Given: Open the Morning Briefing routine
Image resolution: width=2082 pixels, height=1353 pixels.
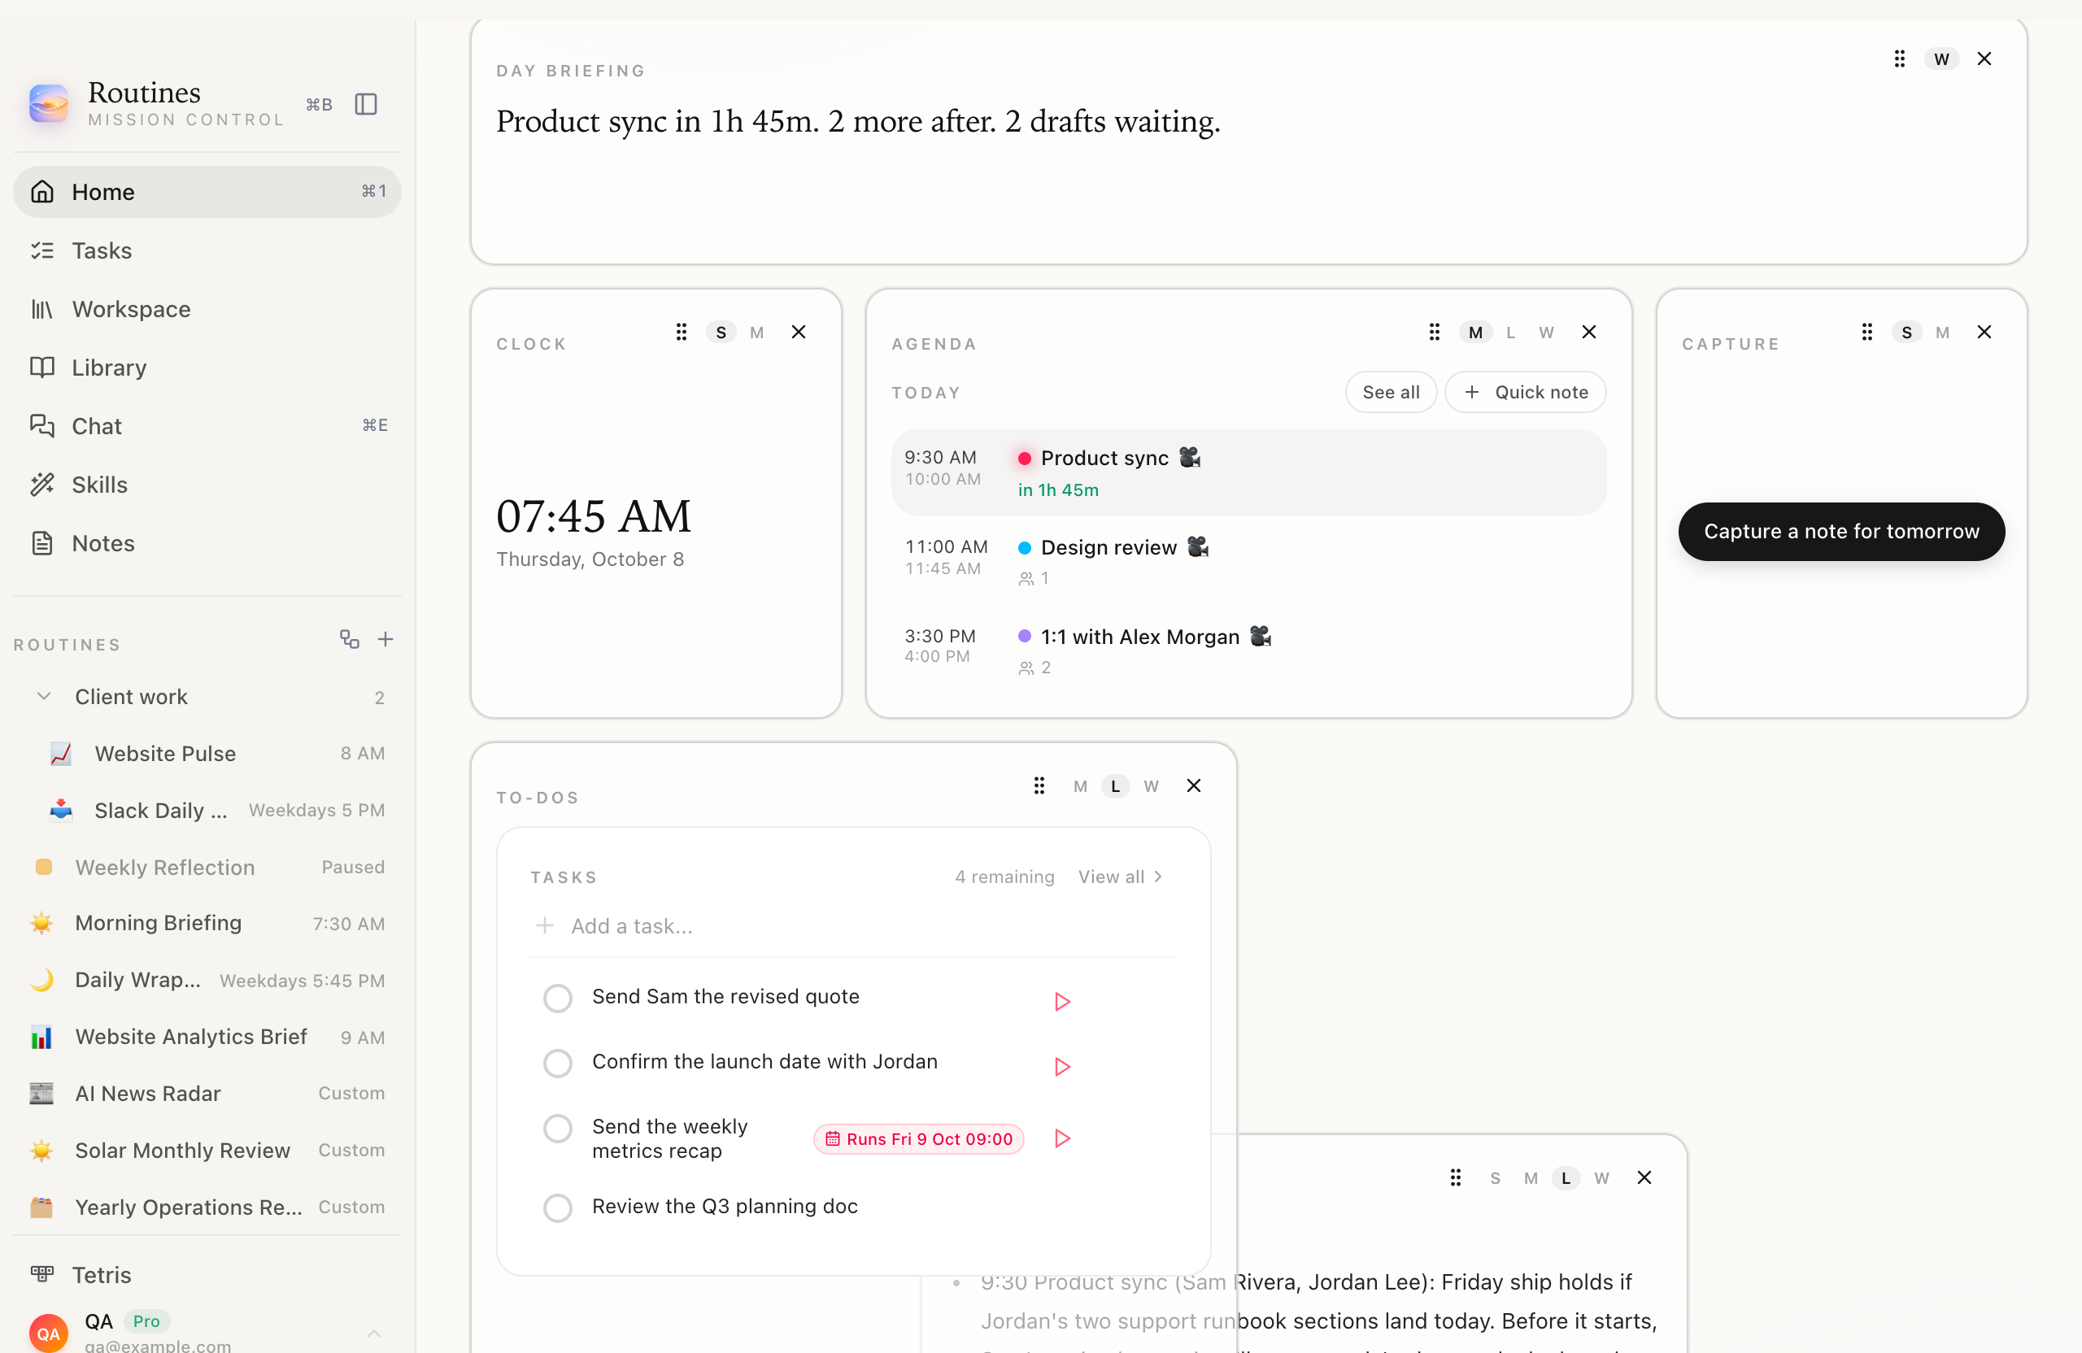Looking at the screenshot, I should click(207, 923).
